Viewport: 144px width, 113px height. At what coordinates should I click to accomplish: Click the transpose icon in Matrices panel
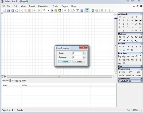pos(128,37)
